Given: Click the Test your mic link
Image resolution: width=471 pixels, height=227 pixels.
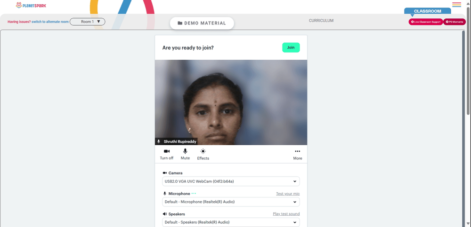Looking at the screenshot, I should coord(288,194).
